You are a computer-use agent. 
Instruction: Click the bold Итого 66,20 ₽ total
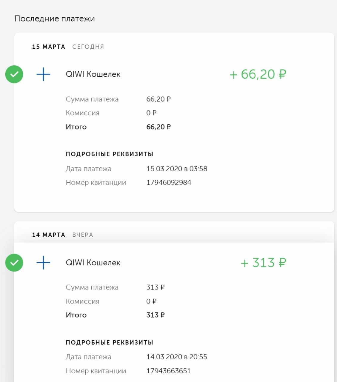tap(159, 127)
